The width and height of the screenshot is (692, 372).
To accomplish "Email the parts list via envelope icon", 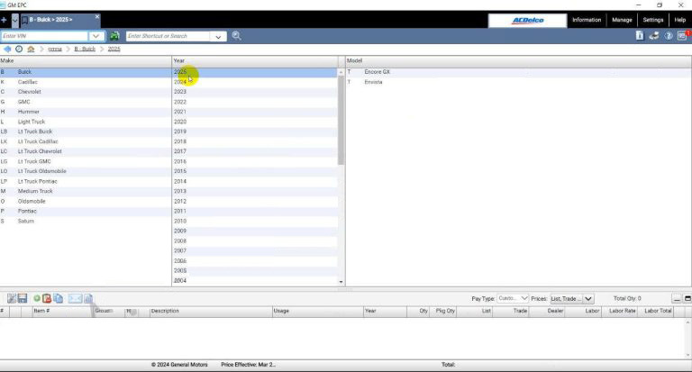I will (75, 299).
